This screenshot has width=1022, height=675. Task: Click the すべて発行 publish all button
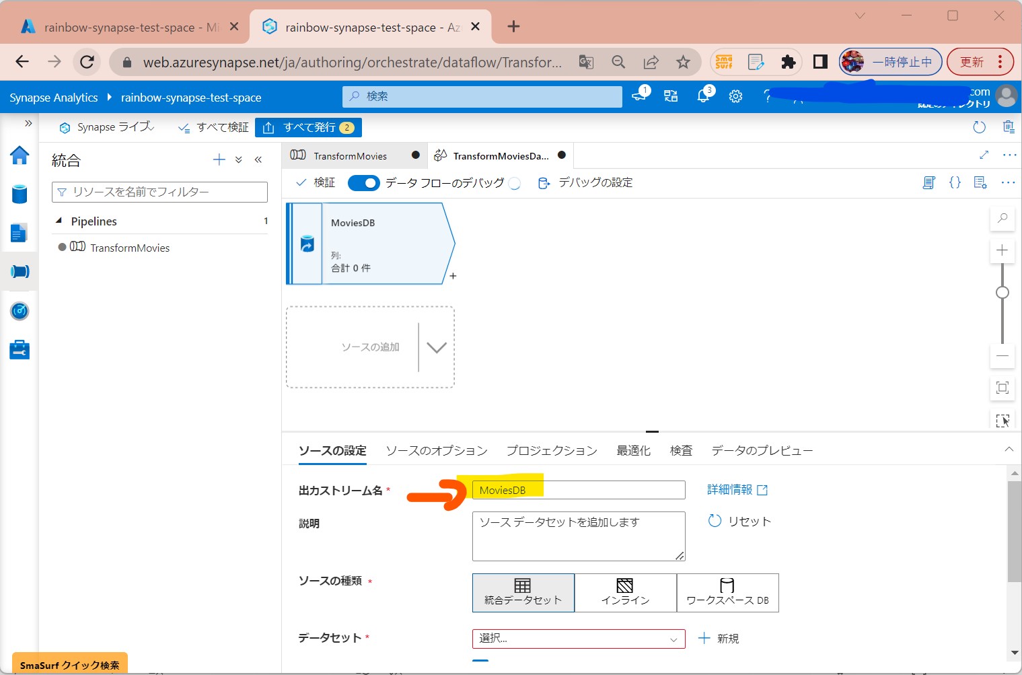pos(308,127)
